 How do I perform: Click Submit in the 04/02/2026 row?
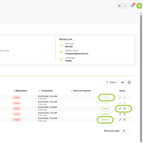point(105,114)
